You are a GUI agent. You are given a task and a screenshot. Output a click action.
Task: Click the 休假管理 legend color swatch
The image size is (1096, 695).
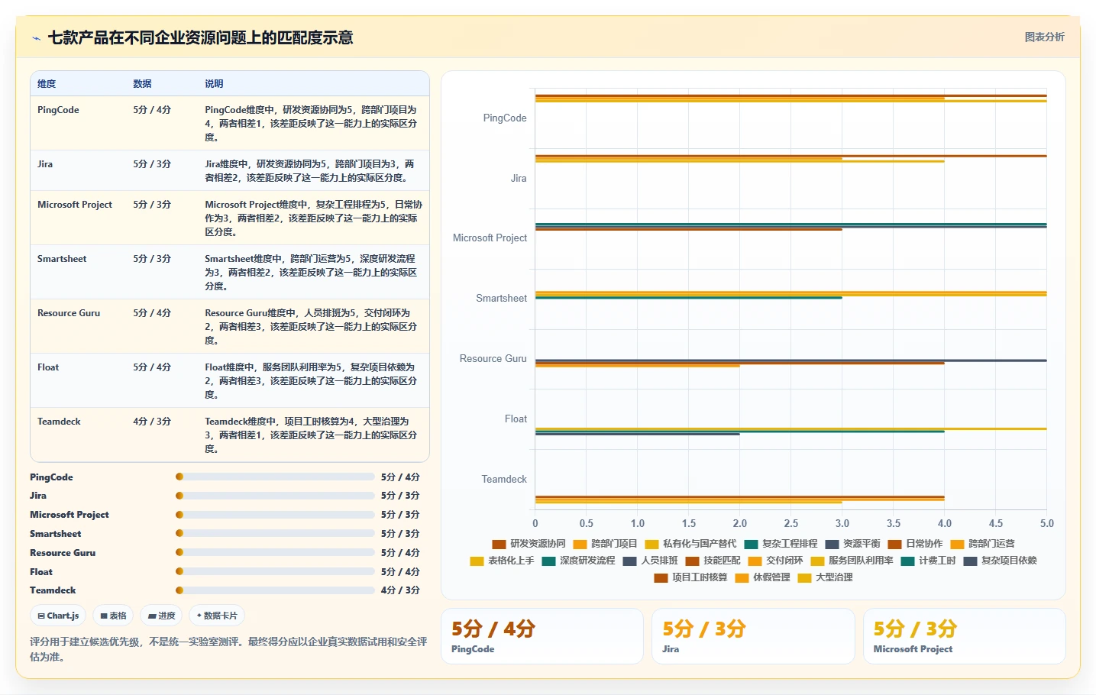pyautogui.click(x=742, y=578)
